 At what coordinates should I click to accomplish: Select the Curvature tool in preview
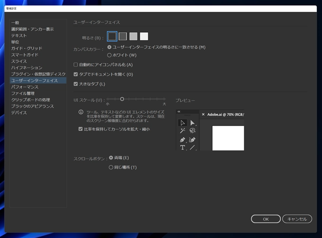click(192, 140)
